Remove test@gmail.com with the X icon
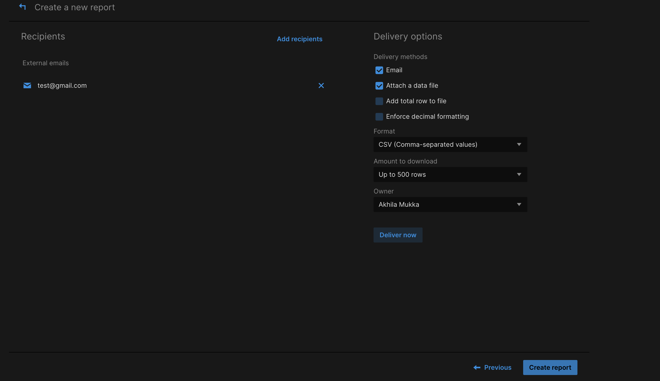The image size is (660, 381). (x=321, y=85)
